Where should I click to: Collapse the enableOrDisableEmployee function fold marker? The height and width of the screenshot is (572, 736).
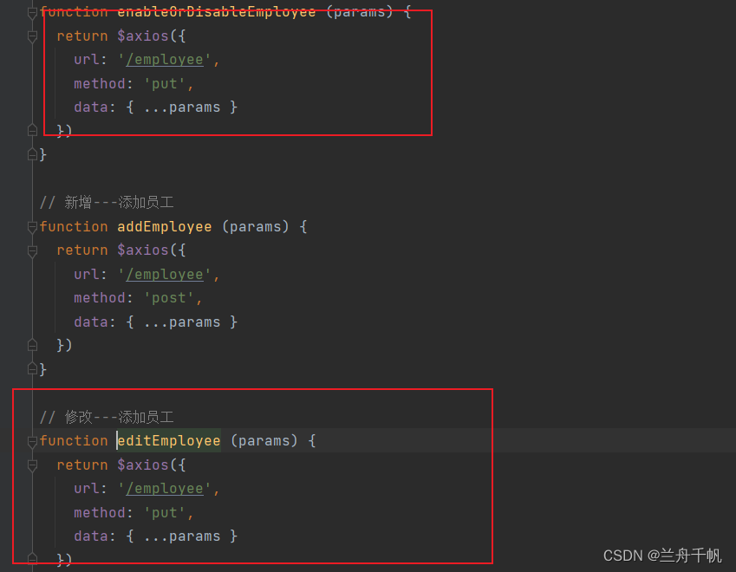pos(33,12)
